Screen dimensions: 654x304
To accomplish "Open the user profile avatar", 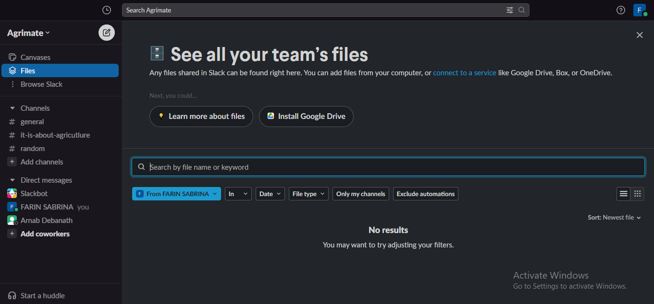I will click(639, 10).
